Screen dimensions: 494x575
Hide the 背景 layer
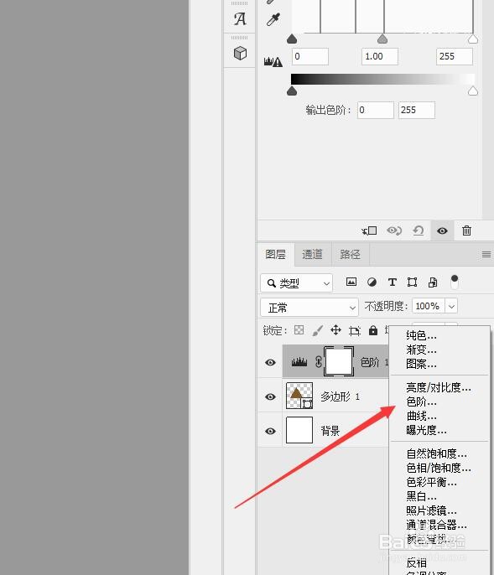pos(271,431)
